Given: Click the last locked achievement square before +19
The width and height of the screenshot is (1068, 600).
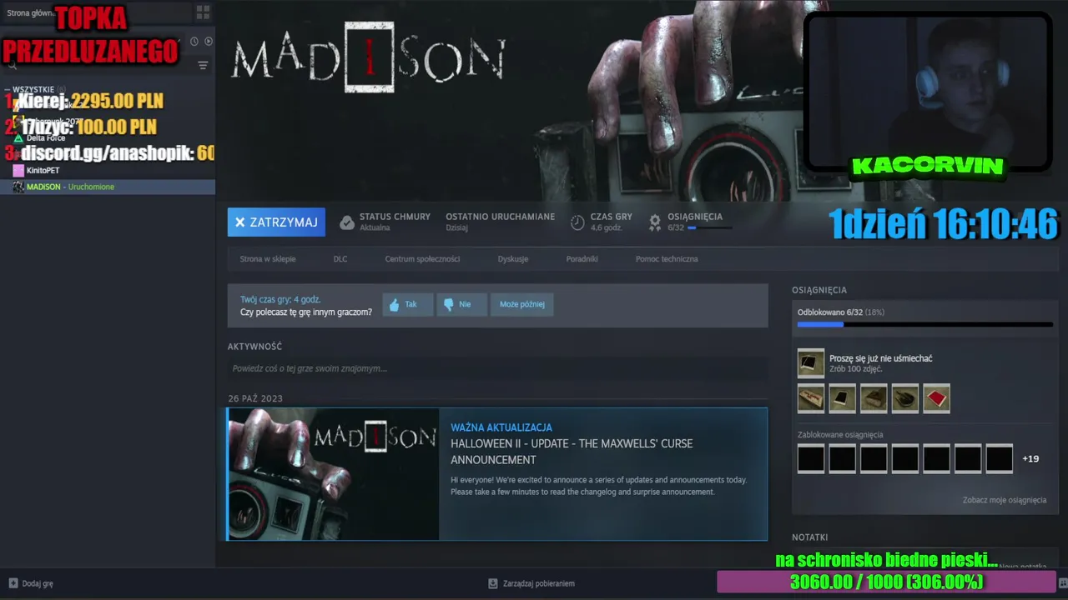Looking at the screenshot, I should [x=1000, y=458].
